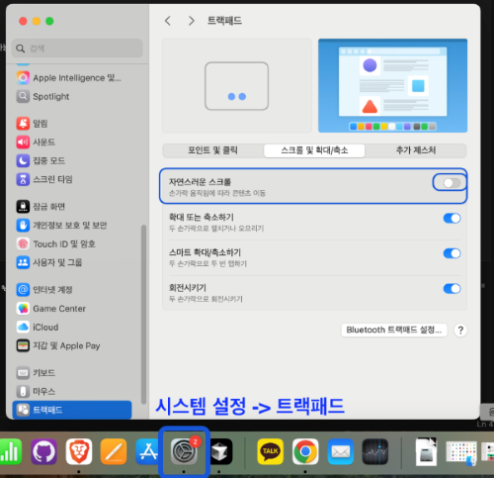Viewport: 494px width, 478px height.
Task: Click the 검색 search field
Action: (77, 48)
